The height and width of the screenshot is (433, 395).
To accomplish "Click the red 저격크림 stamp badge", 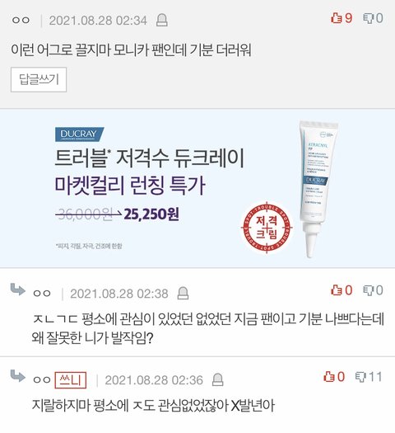I will 267,228.
